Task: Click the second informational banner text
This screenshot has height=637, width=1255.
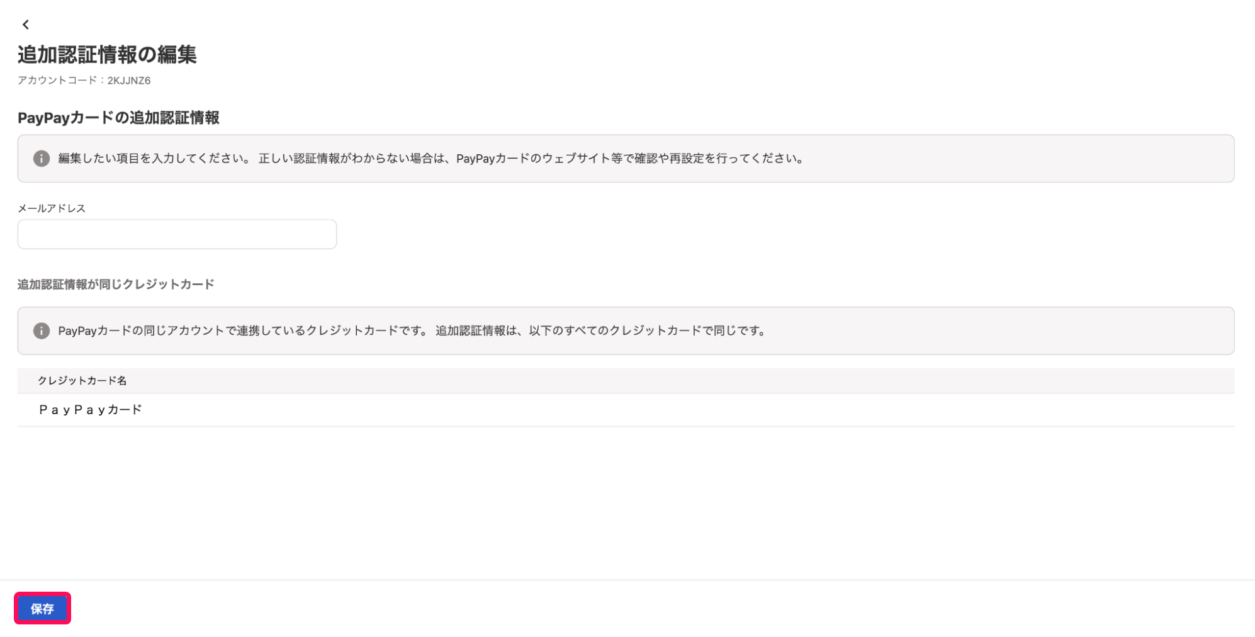Action: pyautogui.click(x=412, y=330)
